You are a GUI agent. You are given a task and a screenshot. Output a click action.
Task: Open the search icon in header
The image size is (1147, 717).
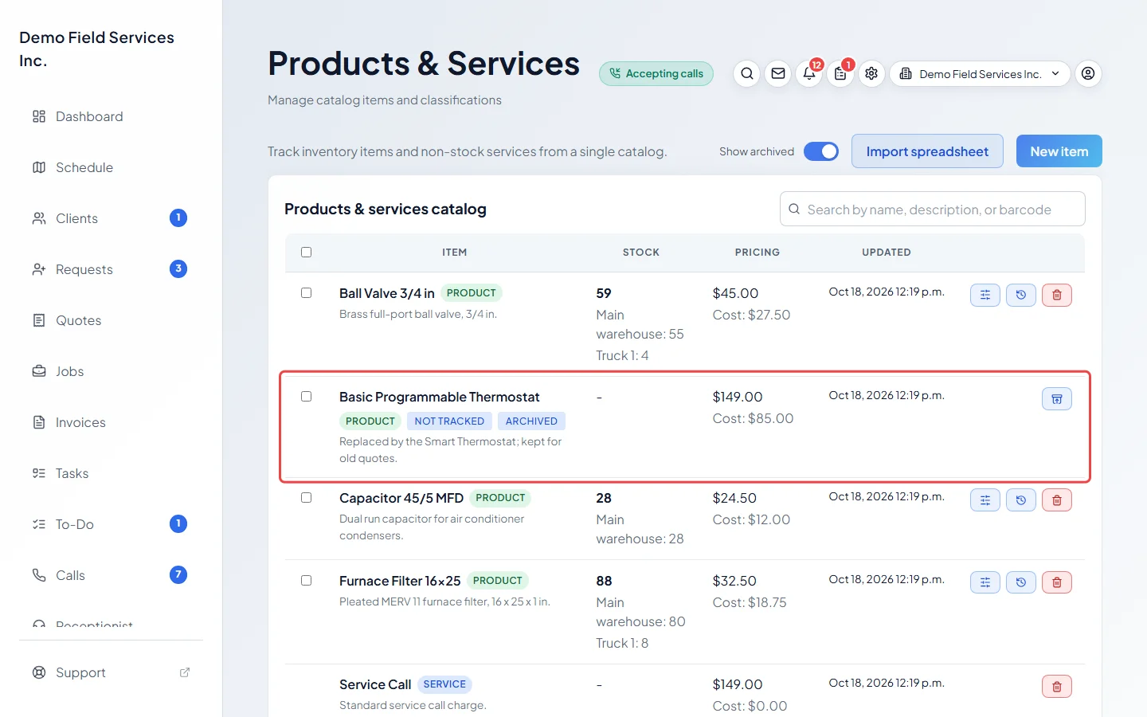tap(746, 73)
